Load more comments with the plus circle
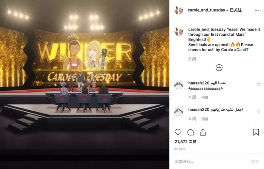 [x=219, y=67]
